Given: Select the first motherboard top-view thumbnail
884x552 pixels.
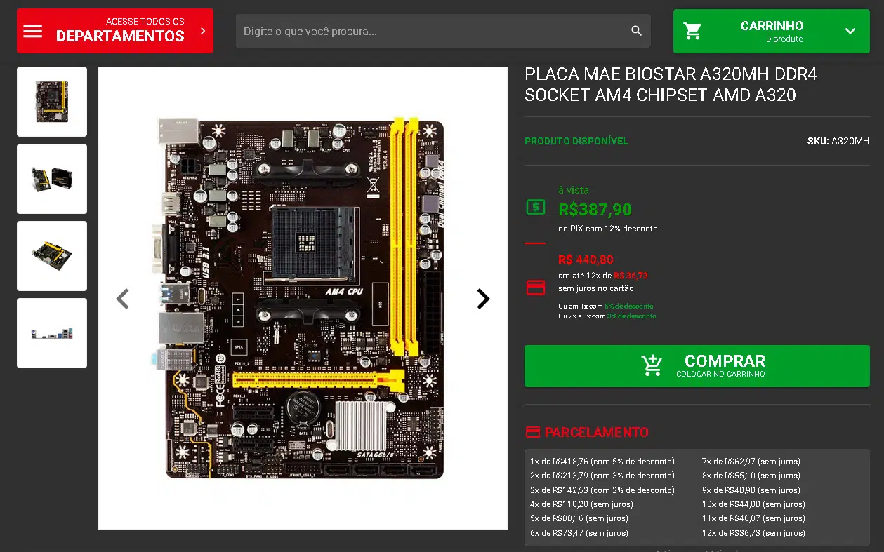Looking at the screenshot, I should (x=52, y=102).
